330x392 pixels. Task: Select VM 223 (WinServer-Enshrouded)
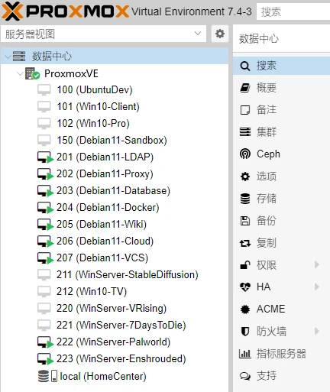click(121, 359)
